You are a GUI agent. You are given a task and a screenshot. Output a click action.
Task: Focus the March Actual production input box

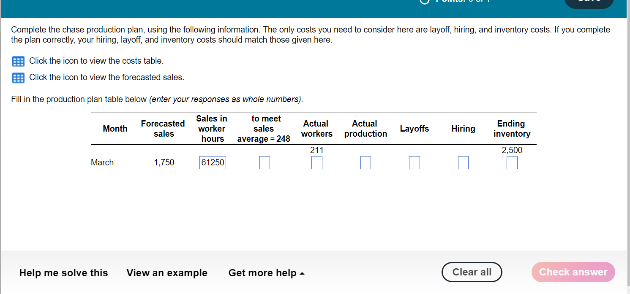(x=366, y=162)
